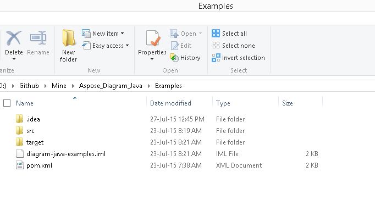Sort by Type column header
Screen dimensions: 375x205
(223, 103)
